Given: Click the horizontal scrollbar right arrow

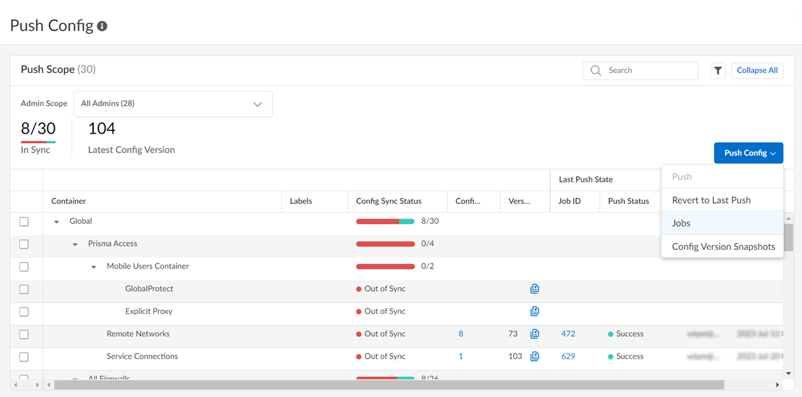Looking at the screenshot, I should pos(777,385).
